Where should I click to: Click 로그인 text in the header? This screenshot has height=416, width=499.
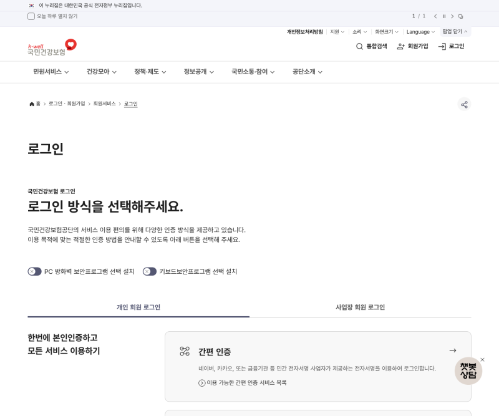pyautogui.click(x=457, y=47)
